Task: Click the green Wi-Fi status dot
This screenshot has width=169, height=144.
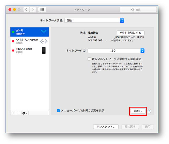Action: tap(13, 32)
